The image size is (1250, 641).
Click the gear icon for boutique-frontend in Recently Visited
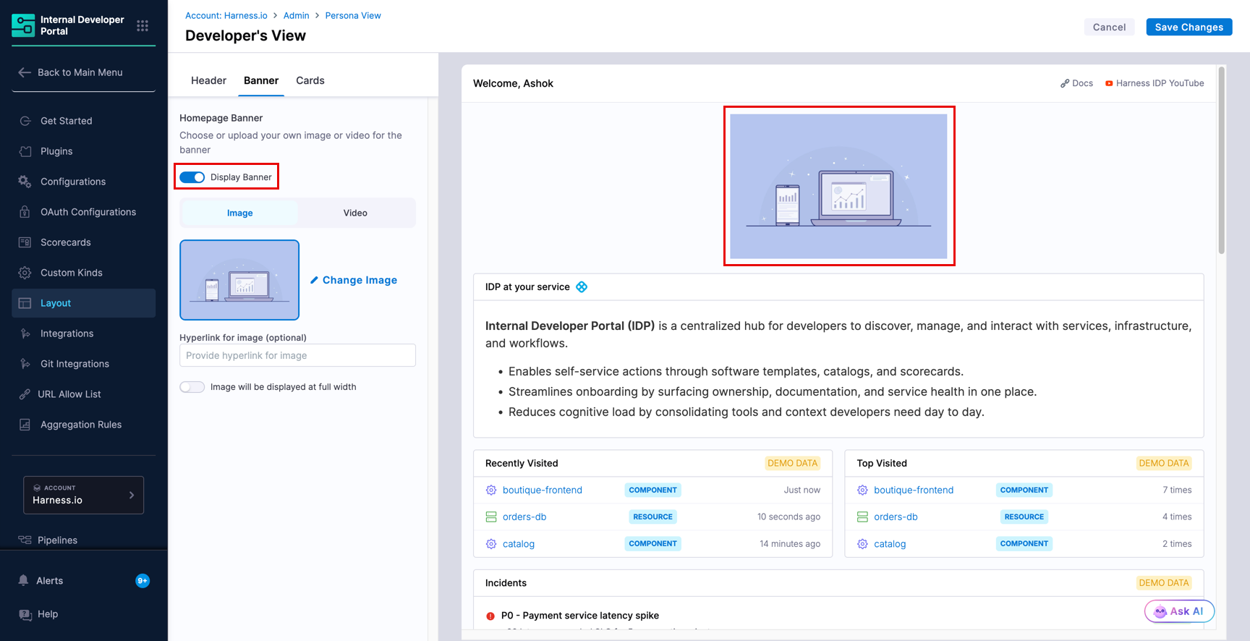tap(491, 490)
